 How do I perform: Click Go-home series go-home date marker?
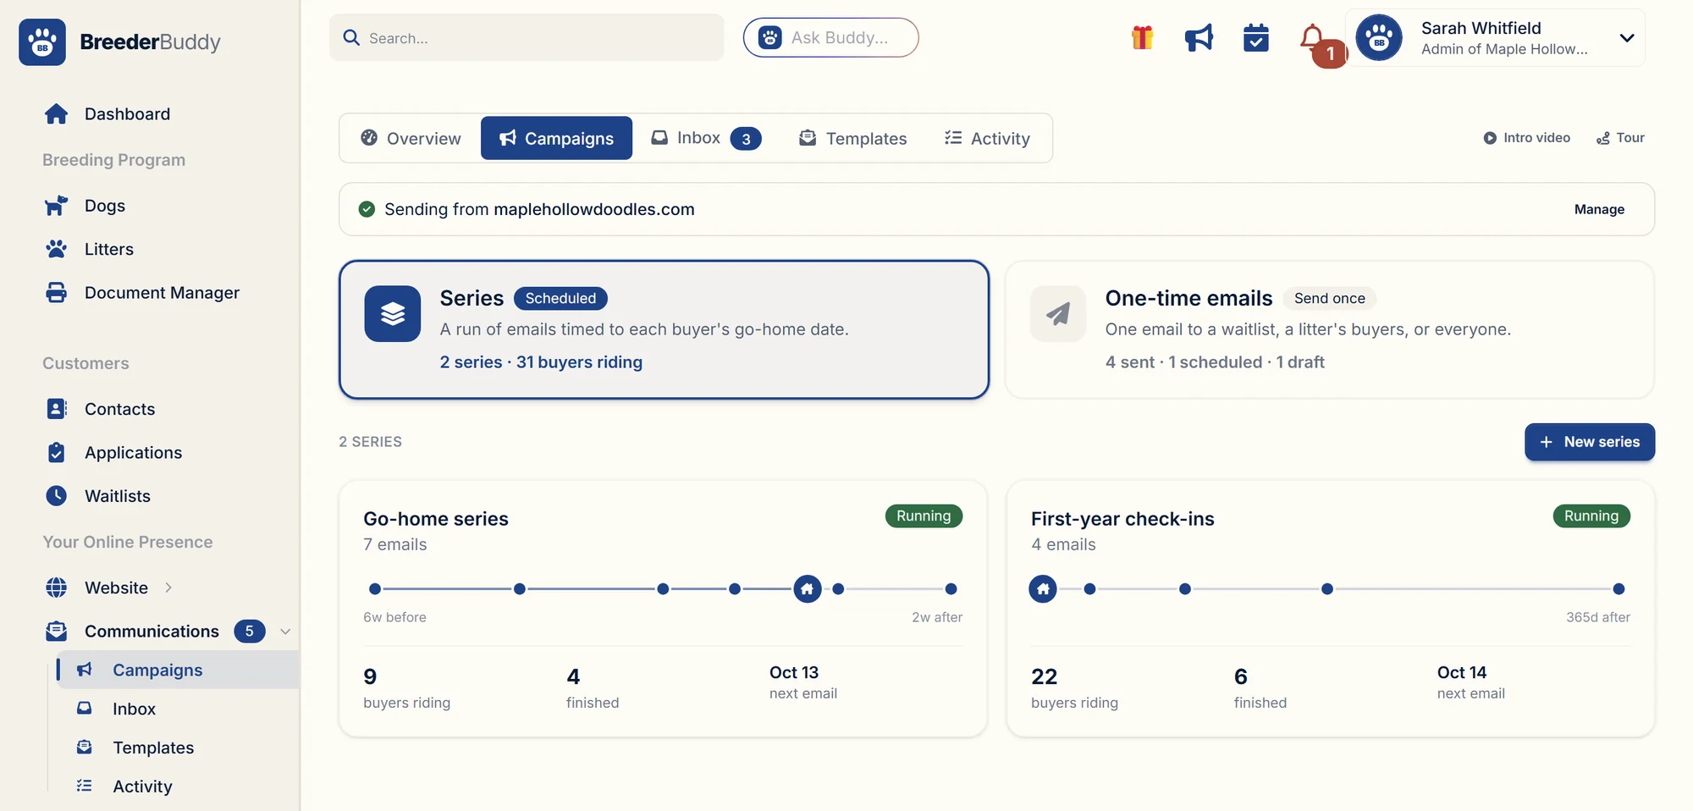(x=808, y=588)
